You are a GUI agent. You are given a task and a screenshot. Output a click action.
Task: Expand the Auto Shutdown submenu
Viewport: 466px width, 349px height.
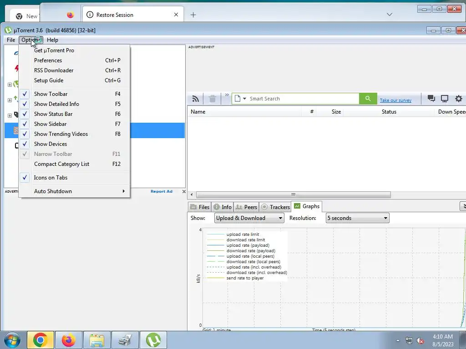(x=74, y=191)
